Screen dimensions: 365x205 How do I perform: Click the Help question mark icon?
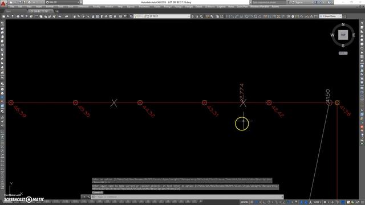coord(329,2)
